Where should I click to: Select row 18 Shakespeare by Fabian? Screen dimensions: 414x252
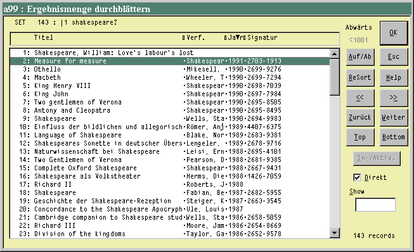(170, 192)
